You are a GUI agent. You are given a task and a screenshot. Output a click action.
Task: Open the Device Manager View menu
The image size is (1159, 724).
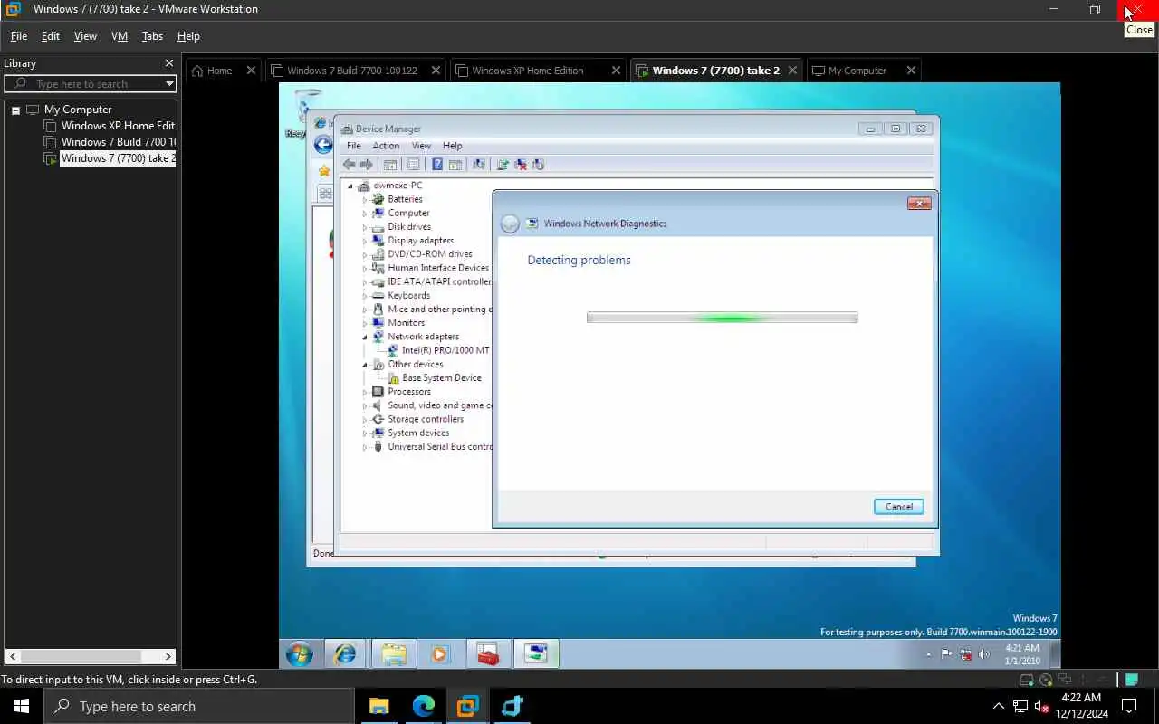tap(421, 146)
